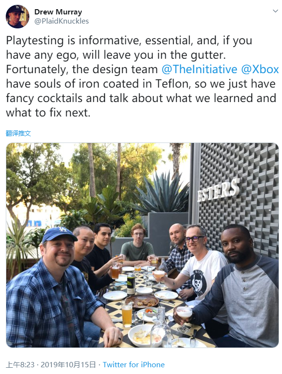Click the 翻译推文 translate tweet link

(18, 133)
